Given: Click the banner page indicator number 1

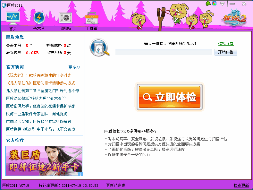Looking at the screenshot, I should point(80,174).
